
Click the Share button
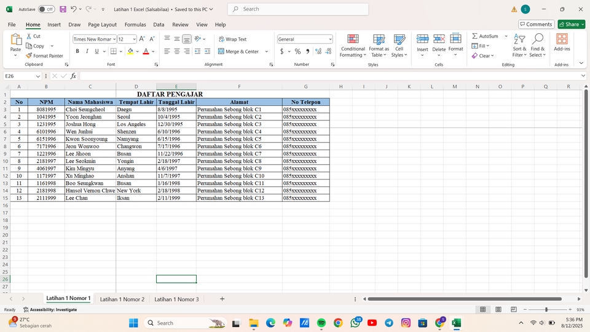pyautogui.click(x=571, y=25)
